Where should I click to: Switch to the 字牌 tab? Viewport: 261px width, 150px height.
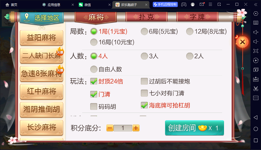click(x=197, y=17)
